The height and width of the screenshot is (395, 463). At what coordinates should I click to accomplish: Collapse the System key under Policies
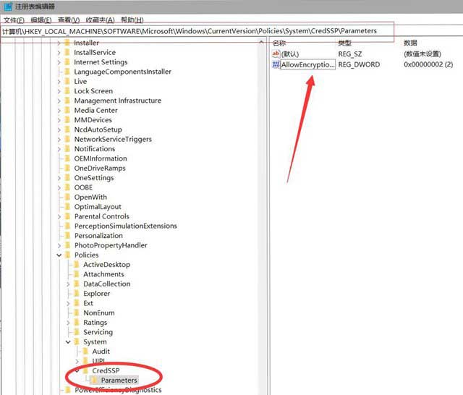[x=68, y=342]
